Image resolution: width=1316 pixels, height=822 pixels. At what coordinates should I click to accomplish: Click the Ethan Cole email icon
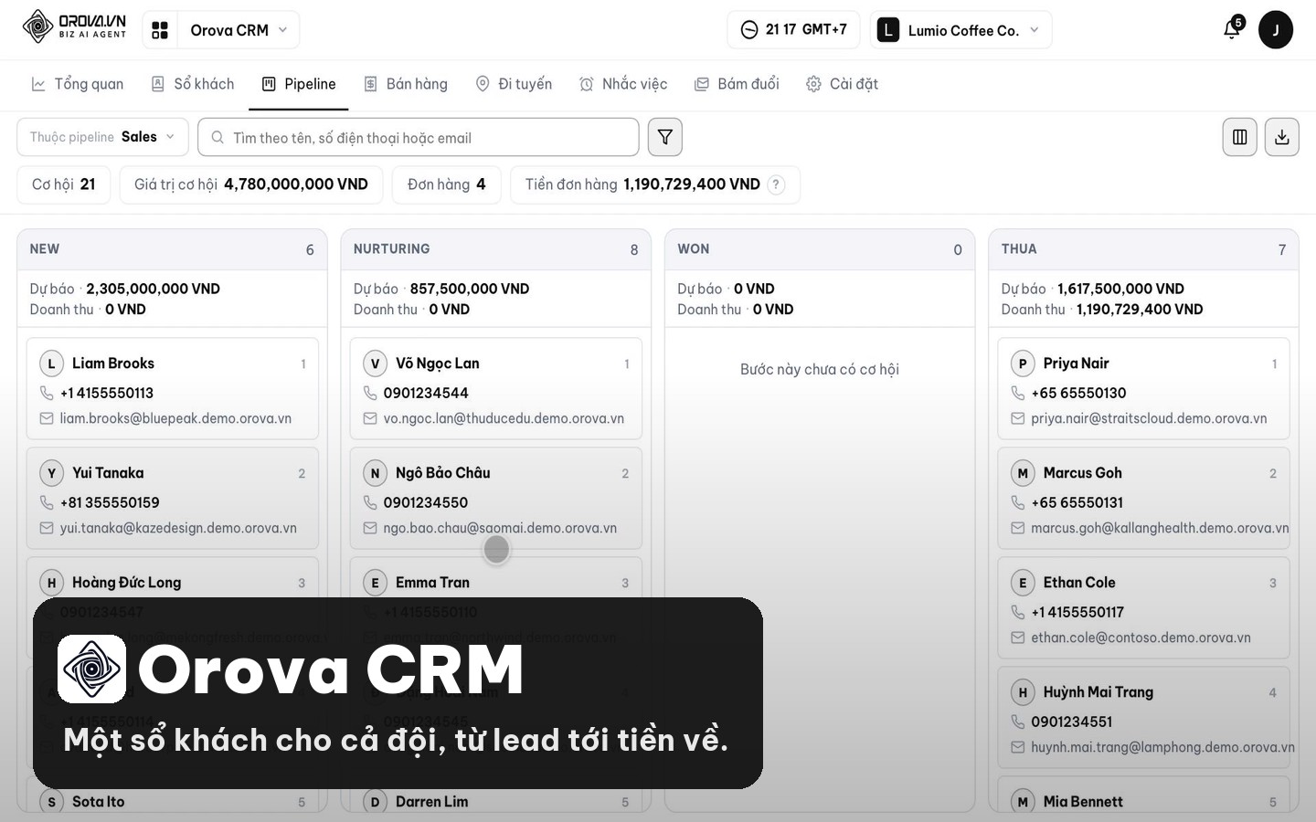tap(1017, 638)
